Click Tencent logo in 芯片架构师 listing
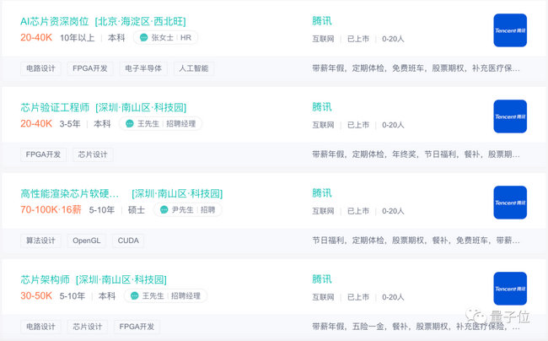Viewport: 548px width, 341px height. pos(510,288)
